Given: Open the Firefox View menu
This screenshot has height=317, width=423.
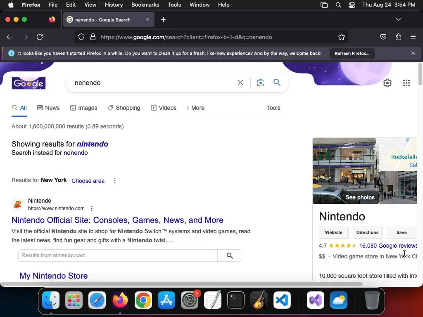Looking at the screenshot, I should click(90, 5).
